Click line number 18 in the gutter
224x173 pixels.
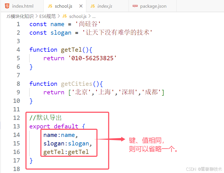click(16, 169)
